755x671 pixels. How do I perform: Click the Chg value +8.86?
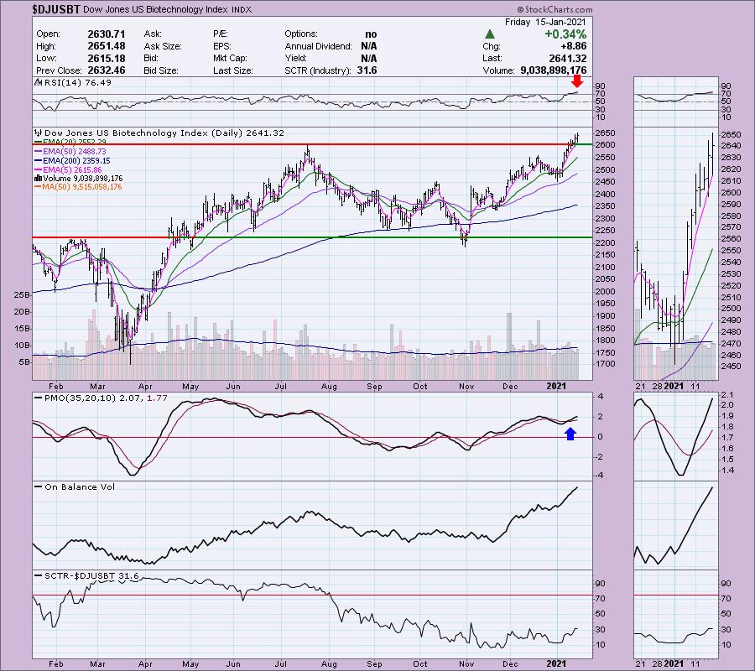coord(573,46)
